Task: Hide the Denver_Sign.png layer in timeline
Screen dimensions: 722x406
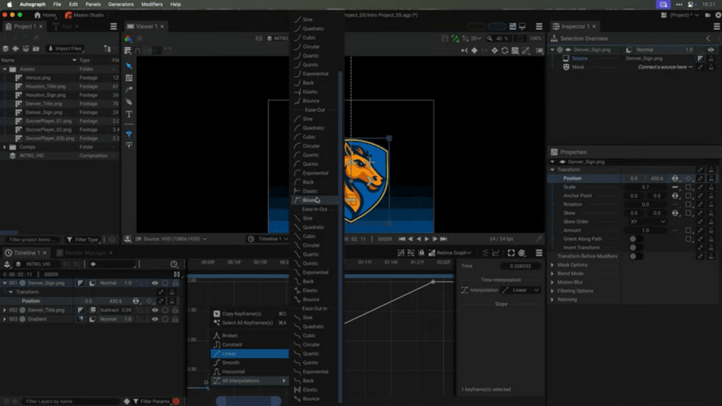Action: point(155,283)
